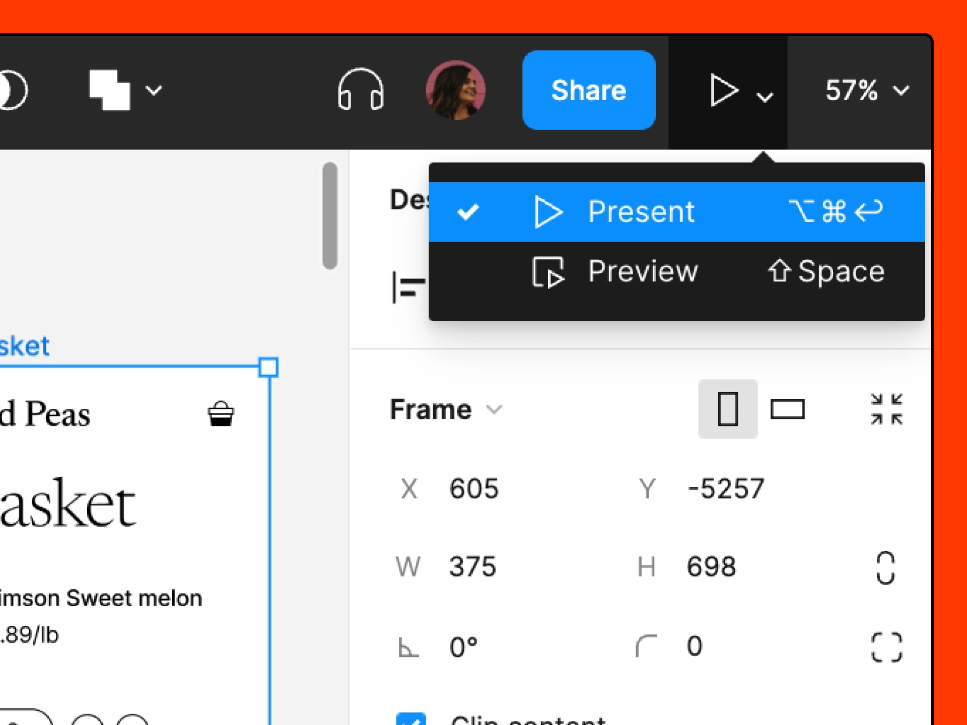The height and width of the screenshot is (725, 967).
Task: Set the frame to landscape orientation
Action: pyautogui.click(x=787, y=409)
